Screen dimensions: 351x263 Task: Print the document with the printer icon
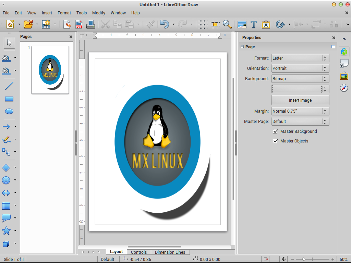[90, 24]
